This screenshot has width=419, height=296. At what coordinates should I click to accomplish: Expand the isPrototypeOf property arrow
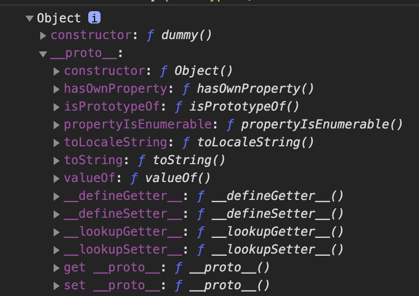coord(56,107)
